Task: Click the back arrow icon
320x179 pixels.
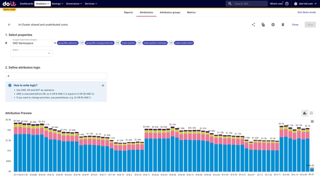Action: point(9,25)
